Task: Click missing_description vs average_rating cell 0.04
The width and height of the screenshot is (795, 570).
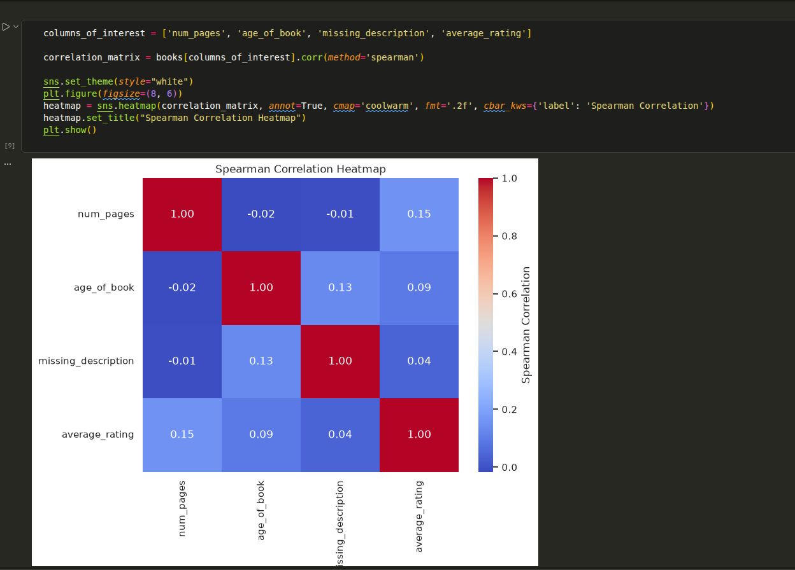Action: (x=419, y=361)
